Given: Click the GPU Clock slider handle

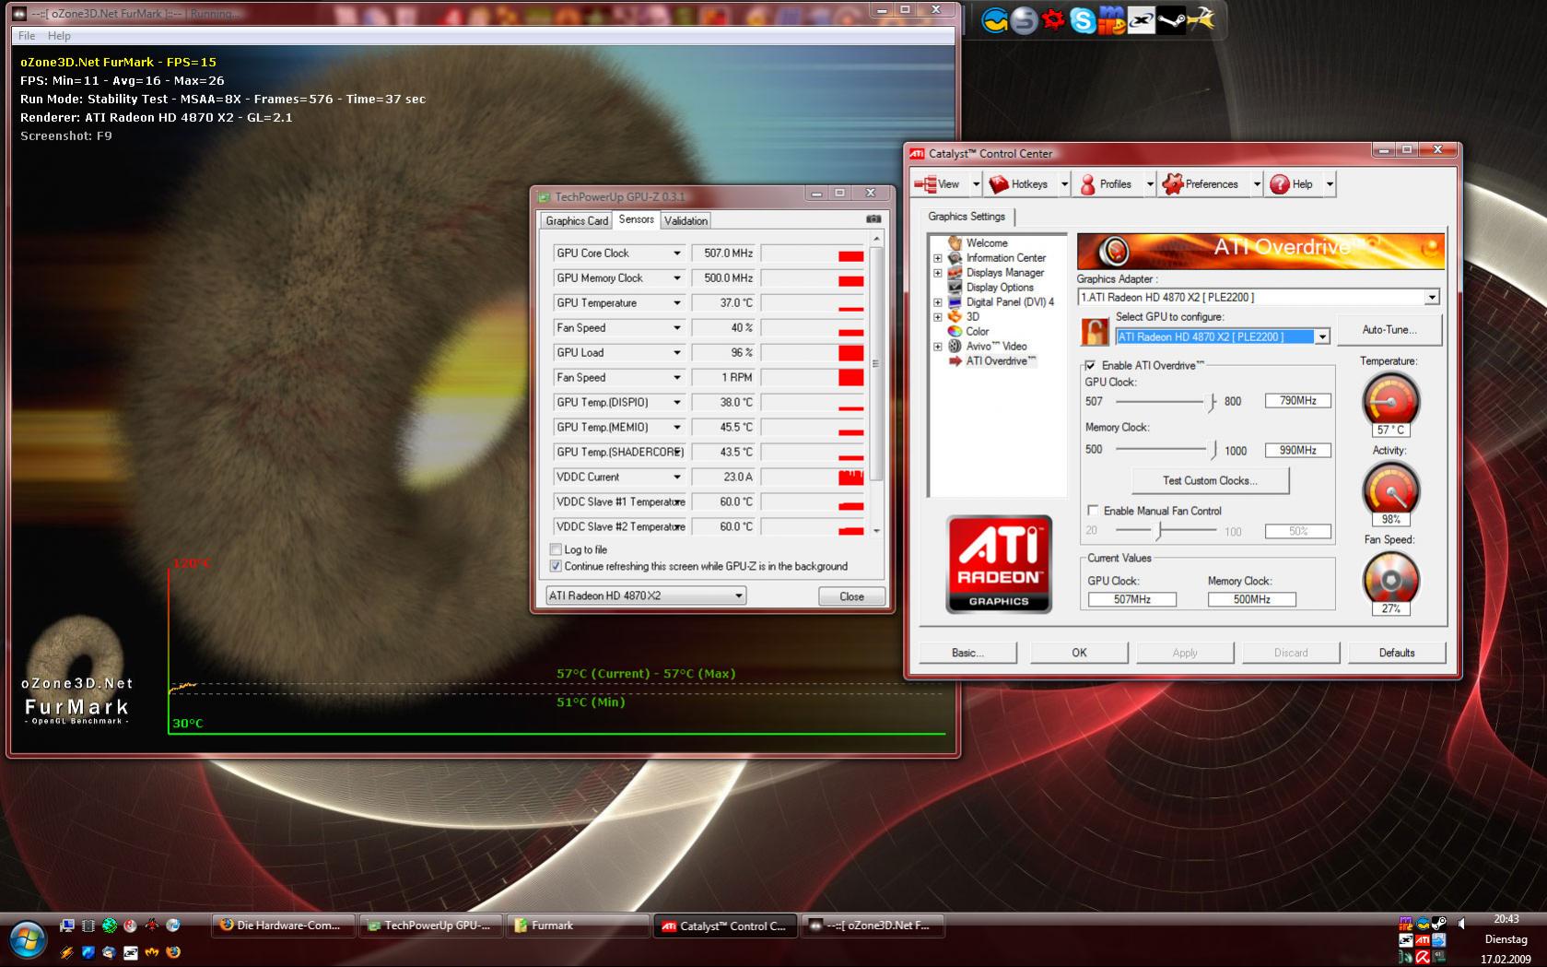Looking at the screenshot, I should (x=1213, y=401).
